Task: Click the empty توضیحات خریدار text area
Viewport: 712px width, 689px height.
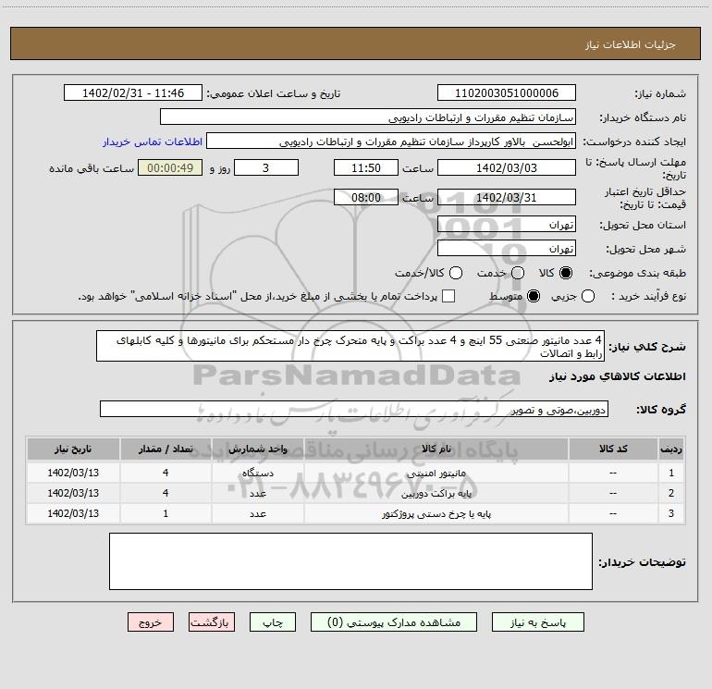Action: pos(350,561)
